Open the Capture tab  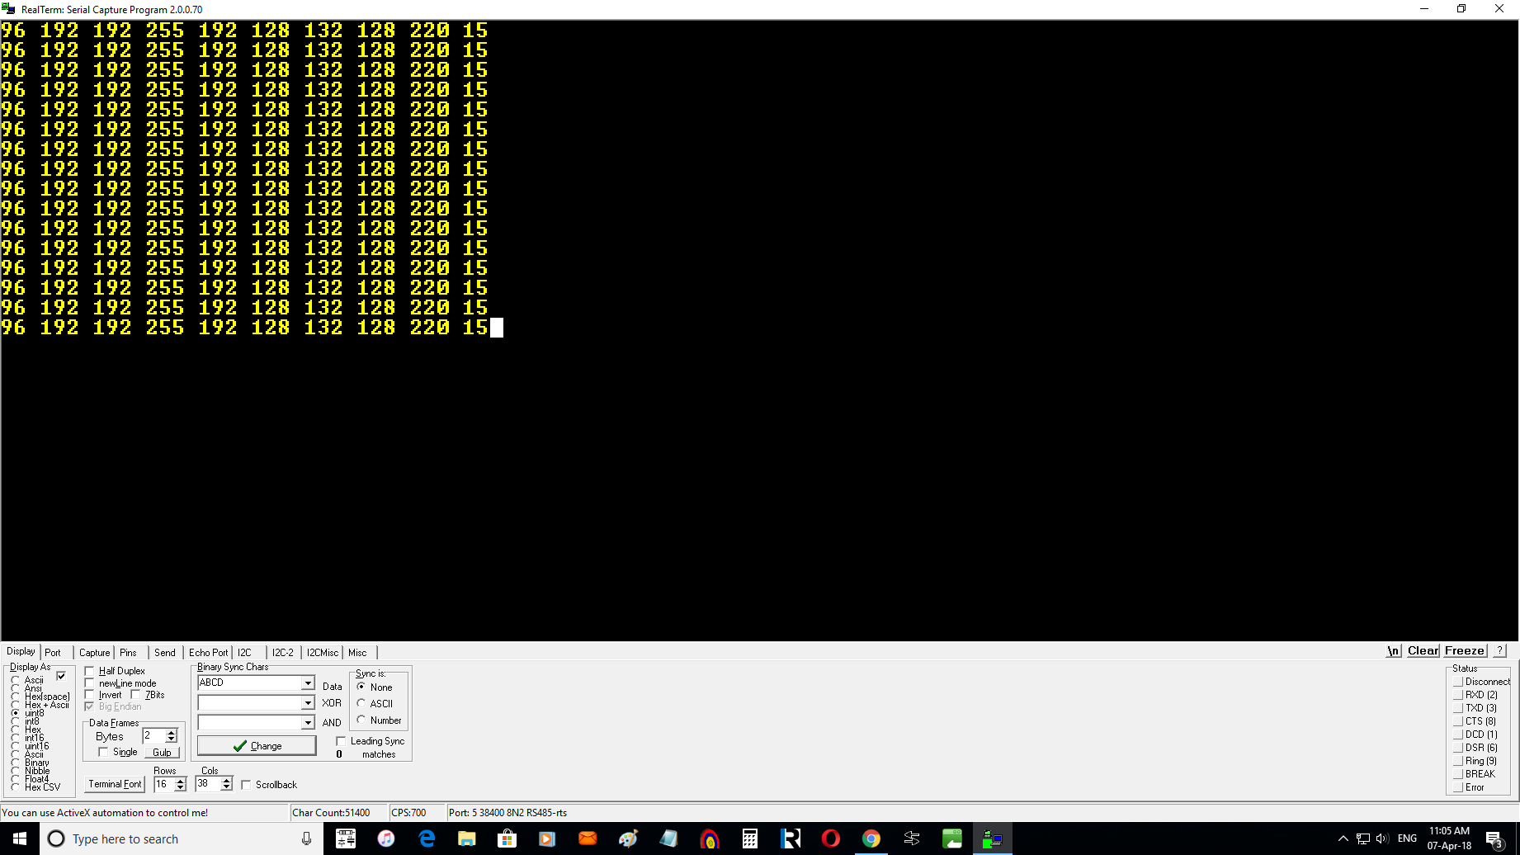click(94, 652)
